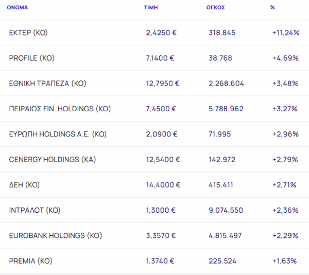Open ΕΥΡΩΠΗ HOLDINGS Α.Ε. (ΚΟ)
This screenshot has width=309, height=275.
click(x=58, y=134)
